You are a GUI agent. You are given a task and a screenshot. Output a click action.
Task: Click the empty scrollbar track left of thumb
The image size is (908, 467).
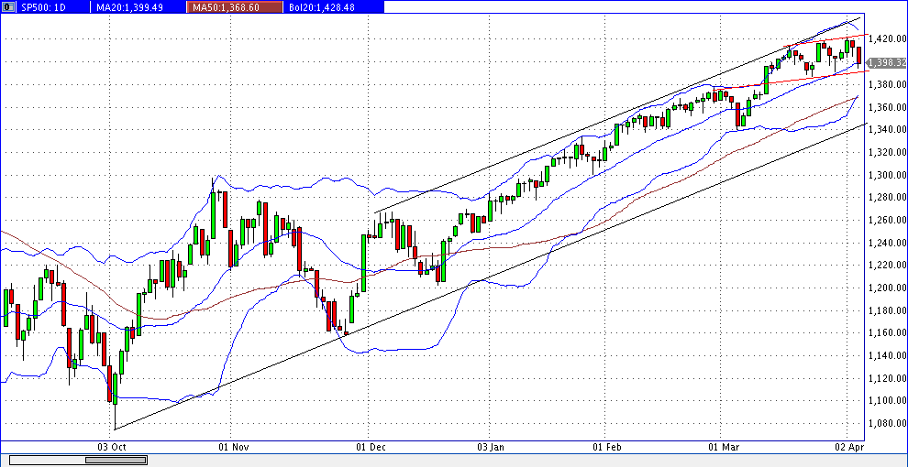pos(48,460)
